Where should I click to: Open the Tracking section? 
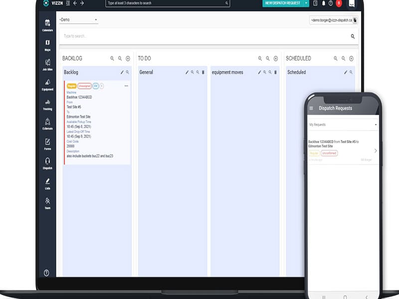pyautogui.click(x=47, y=104)
